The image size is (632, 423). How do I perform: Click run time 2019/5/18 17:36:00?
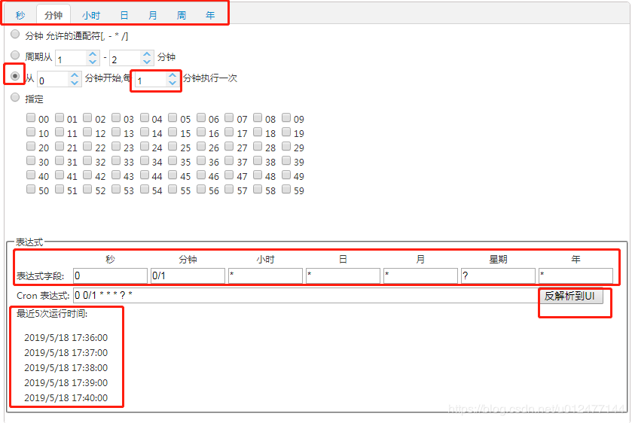click(x=66, y=338)
